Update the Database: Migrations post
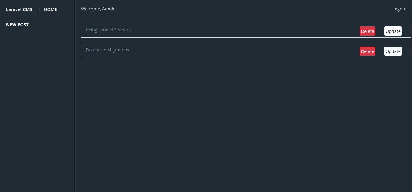 [393, 51]
